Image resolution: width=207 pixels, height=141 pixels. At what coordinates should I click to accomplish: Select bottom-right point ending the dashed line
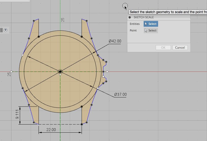[x=82, y=124]
